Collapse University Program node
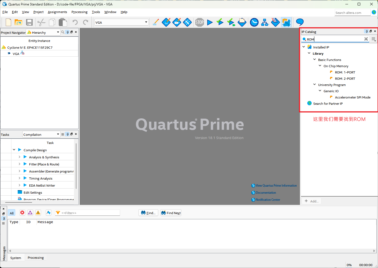 (x=315, y=85)
